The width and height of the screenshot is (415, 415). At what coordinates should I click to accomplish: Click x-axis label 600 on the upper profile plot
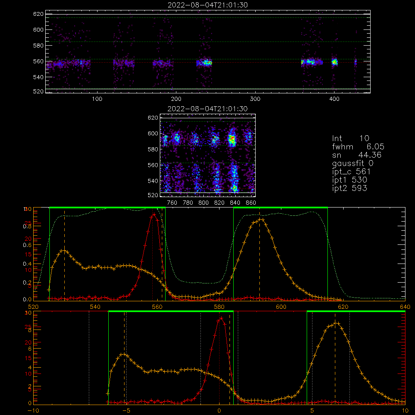click(281, 307)
